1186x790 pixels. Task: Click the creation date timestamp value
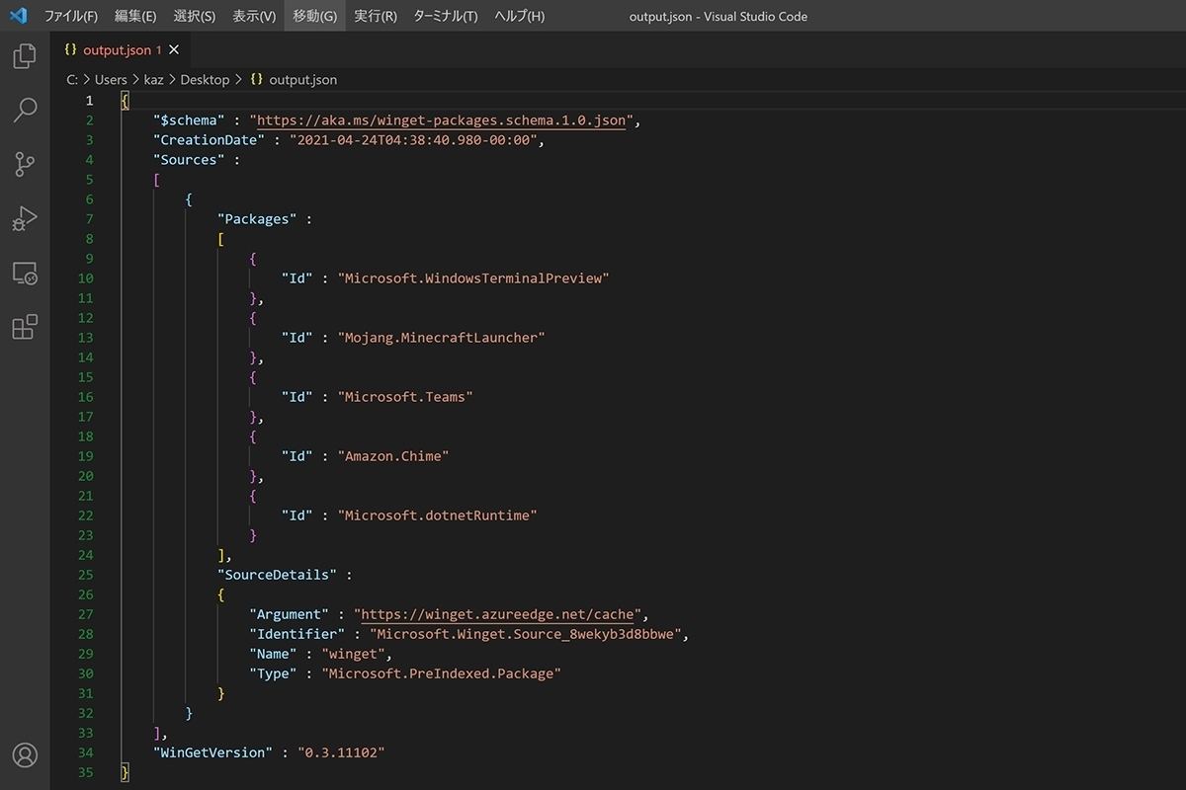pyautogui.click(x=412, y=140)
